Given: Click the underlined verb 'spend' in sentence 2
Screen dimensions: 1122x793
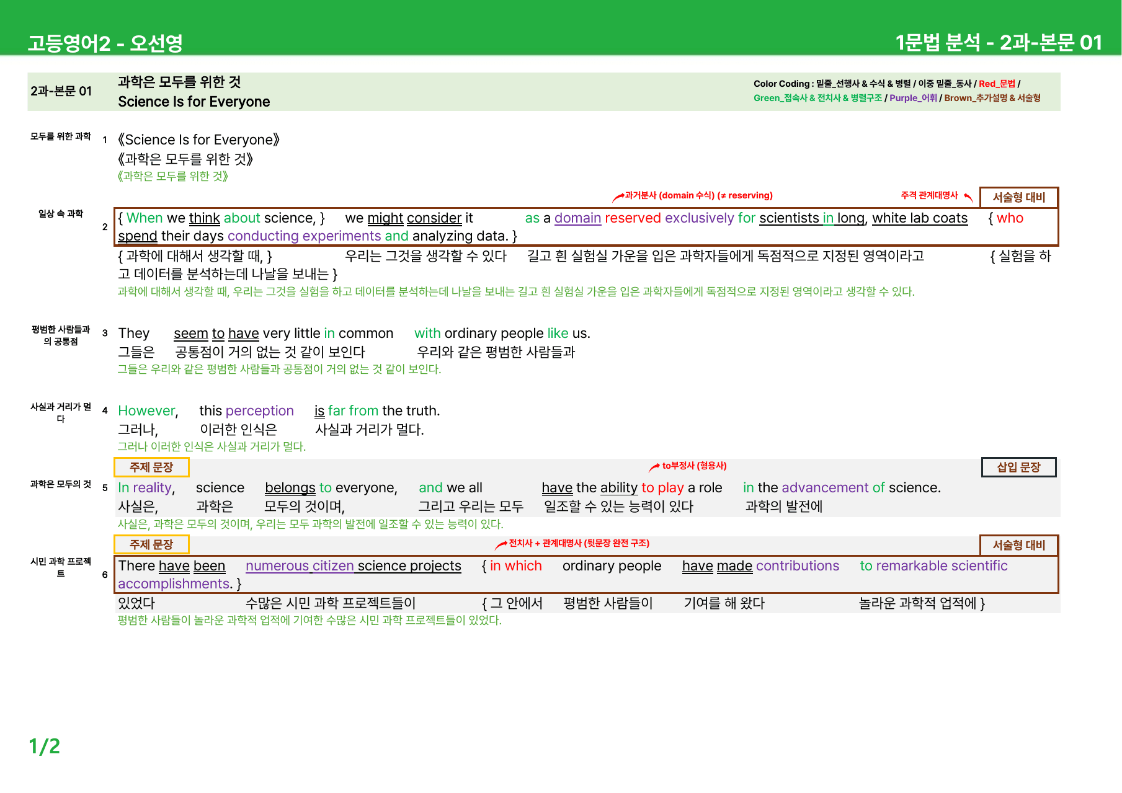Looking at the screenshot, I should [x=138, y=236].
